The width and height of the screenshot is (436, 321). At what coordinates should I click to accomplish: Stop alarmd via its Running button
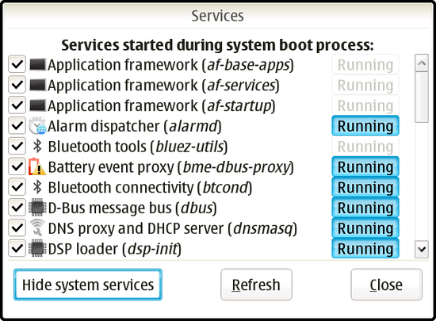pyautogui.click(x=365, y=126)
